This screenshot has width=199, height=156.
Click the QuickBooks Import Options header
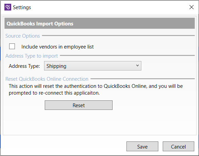[x=100, y=23]
